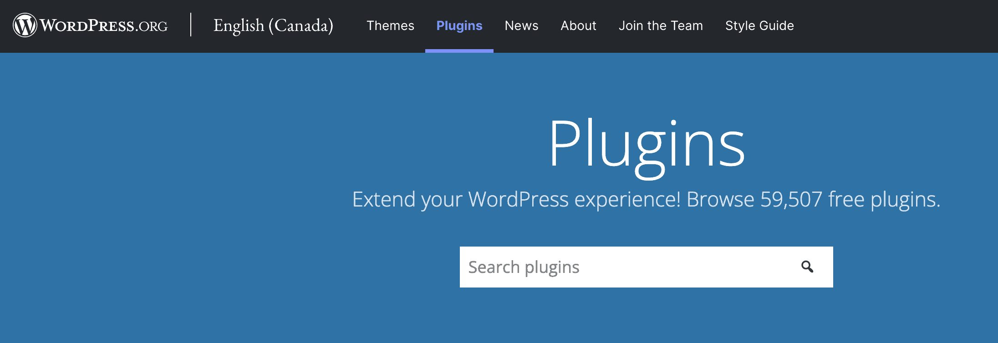Open the Join the Team page

tap(660, 25)
